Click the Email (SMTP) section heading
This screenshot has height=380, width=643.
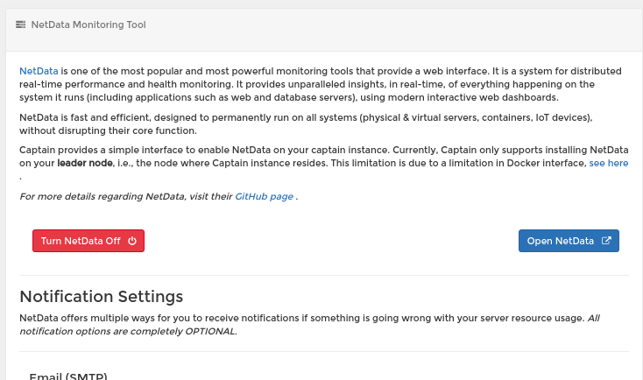pyautogui.click(x=68, y=376)
